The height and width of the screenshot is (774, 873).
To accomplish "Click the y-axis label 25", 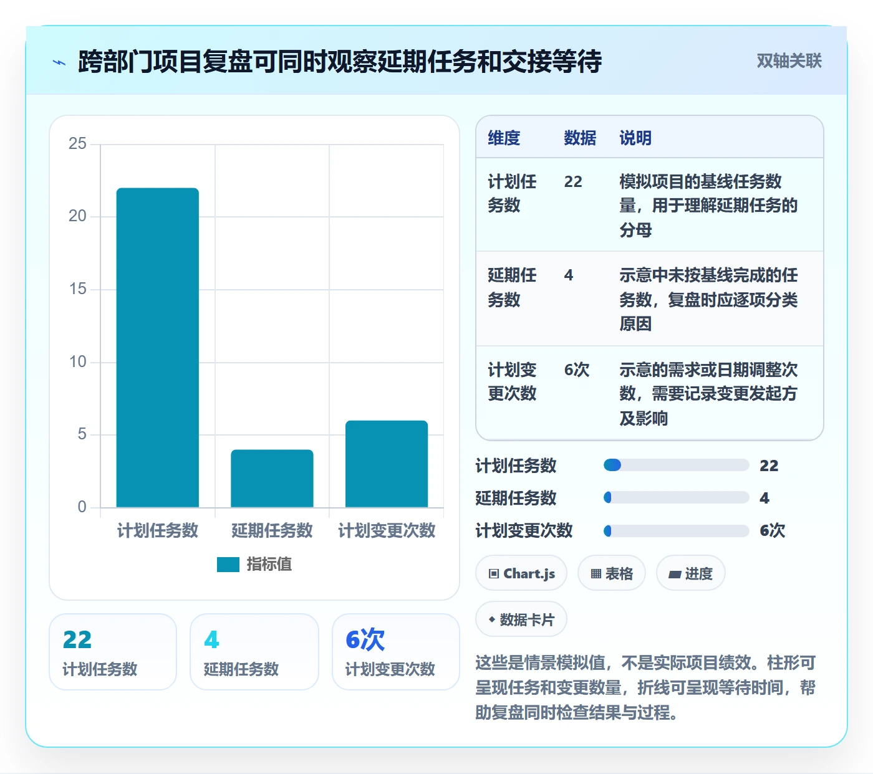I will point(77,144).
